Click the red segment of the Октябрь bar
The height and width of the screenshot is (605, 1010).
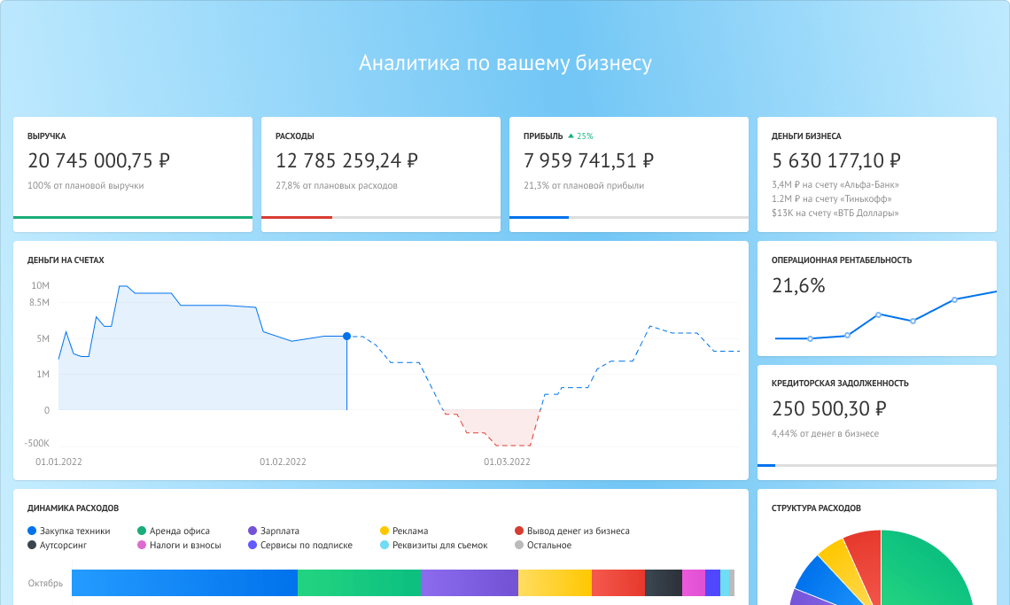pyautogui.click(x=618, y=583)
